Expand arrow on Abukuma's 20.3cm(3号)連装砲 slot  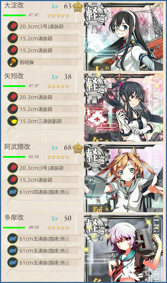pos(80,164)
